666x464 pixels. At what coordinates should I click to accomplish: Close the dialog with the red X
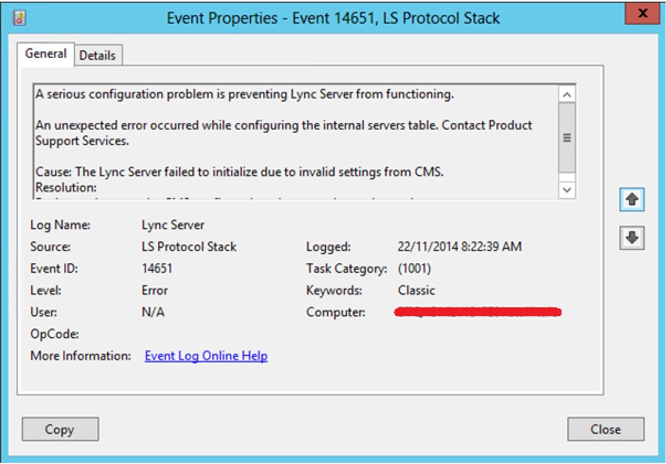coord(643,13)
